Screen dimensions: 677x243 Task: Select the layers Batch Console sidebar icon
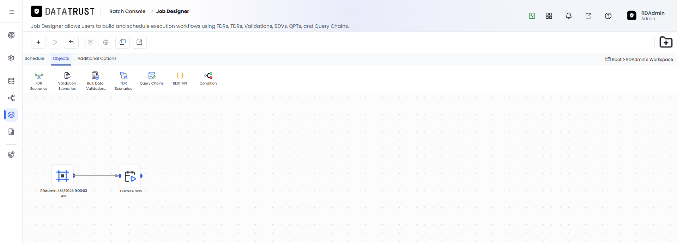(x=11, y=115)
